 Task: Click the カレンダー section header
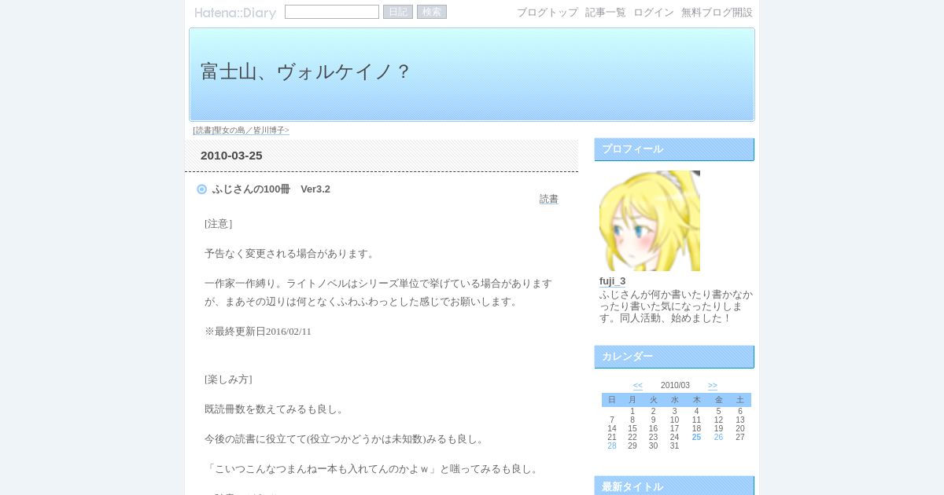point(674,357)
